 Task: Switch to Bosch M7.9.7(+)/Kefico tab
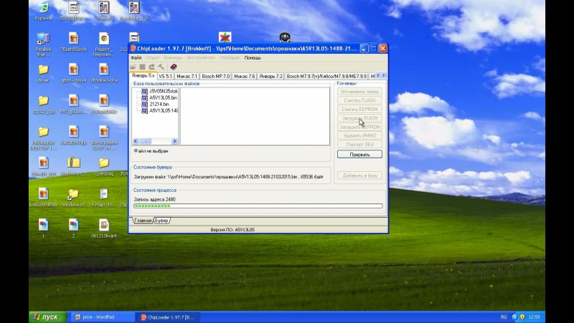pyautogui.click(x=326, y=76)
